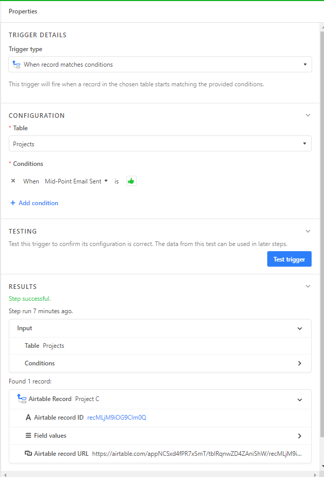Image resolution: width=324 pixels, height=477 pixels.
Task: Click the vertical scrollbar down arrow
Action: coord(322,466)
